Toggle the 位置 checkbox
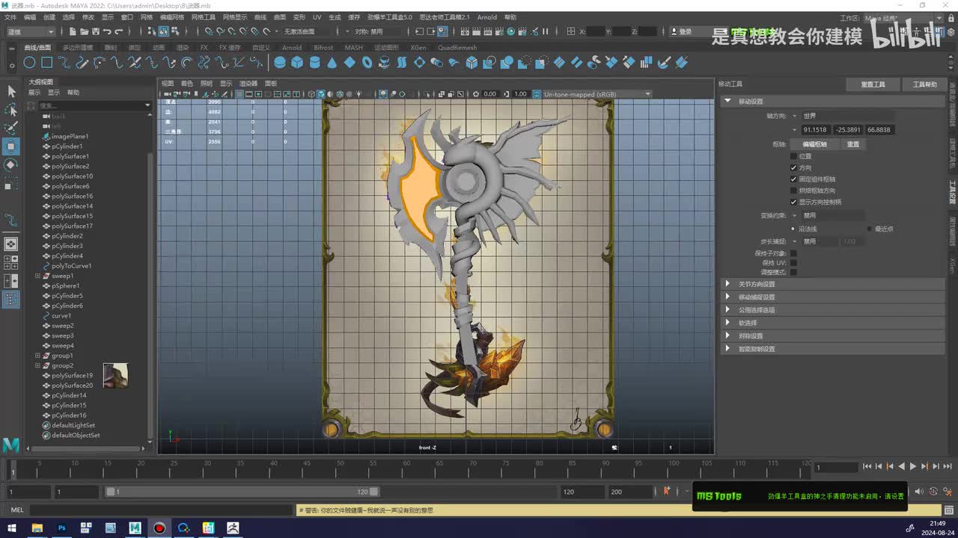The image size is (958, 538). click(793, 156)
